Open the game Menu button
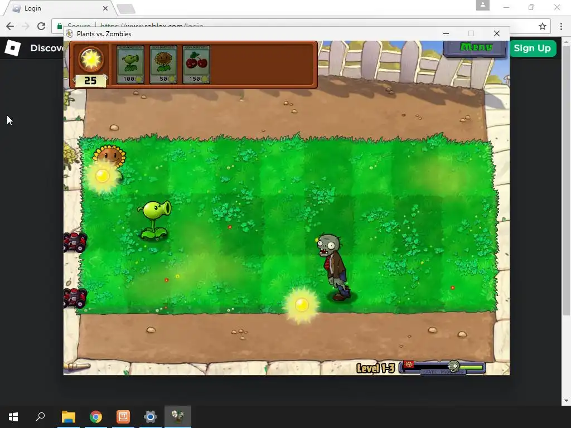The width and height of the screenshot is (571, 428). point(475,48)
